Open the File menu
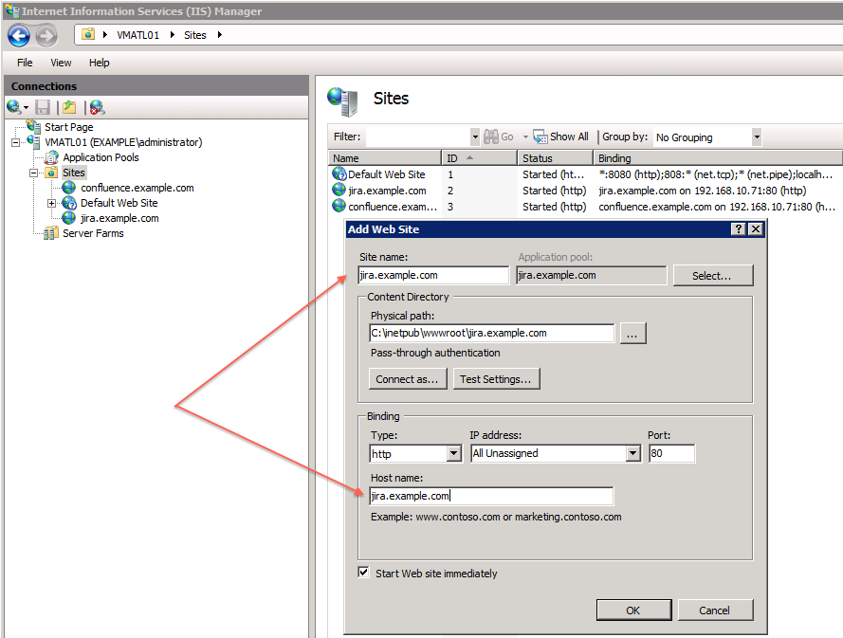This screenshot has height=638, width=843. [x=25, y=63]
